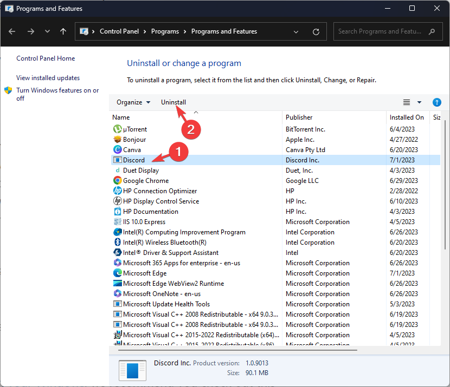Click publisher BitTorrent Inc.
Screen dimensions: 450x387
coord(305,129)
